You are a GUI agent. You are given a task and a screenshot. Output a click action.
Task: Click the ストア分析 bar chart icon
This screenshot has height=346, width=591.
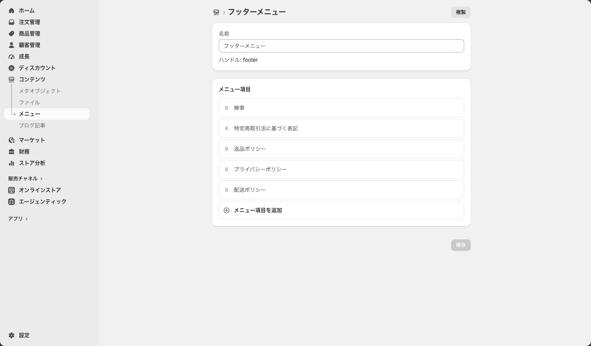click(x=11, y=163)
